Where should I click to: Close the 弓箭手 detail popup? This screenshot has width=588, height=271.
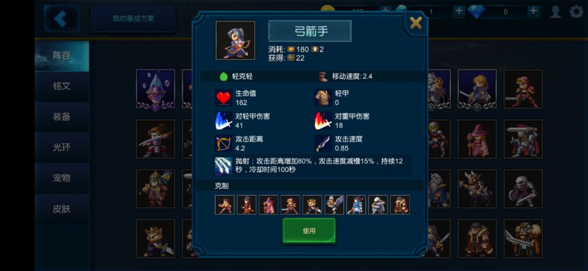pyautogui.click(x=416, y=23)
